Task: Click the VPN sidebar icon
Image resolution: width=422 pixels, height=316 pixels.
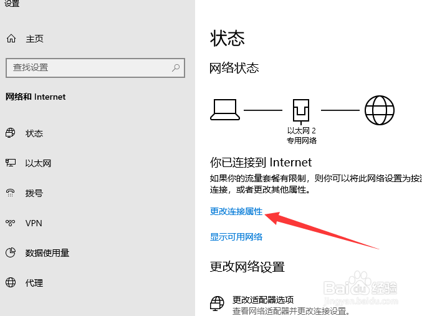Action: 10,223
